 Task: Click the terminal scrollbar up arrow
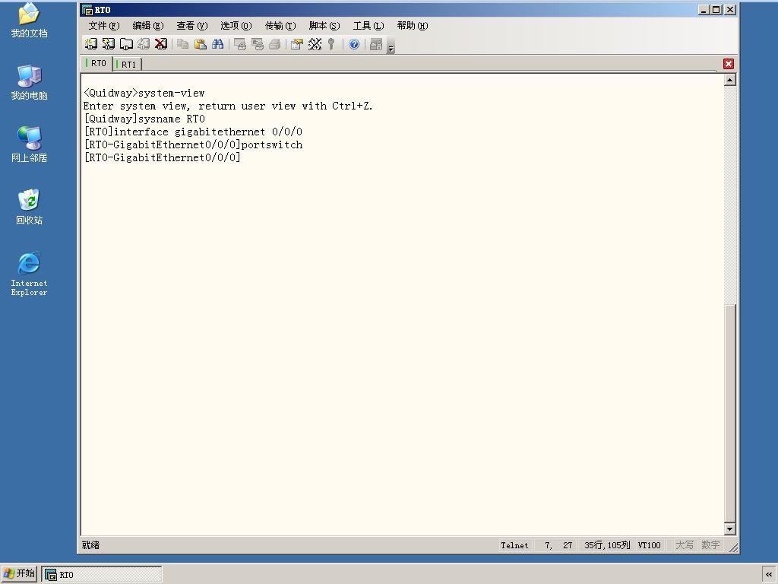point(730,80)
